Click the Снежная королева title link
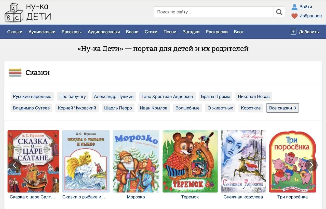Screen dimensions: 326x209 tap(243, 197)
